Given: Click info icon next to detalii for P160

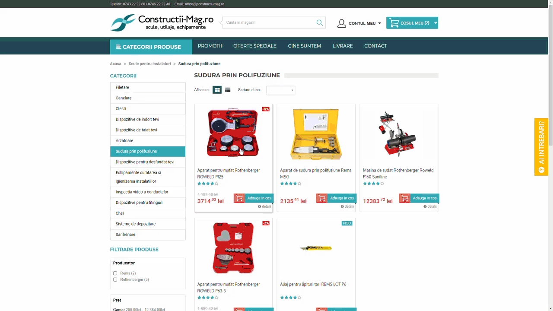Looking at the screenshot, I should point(425,206).
